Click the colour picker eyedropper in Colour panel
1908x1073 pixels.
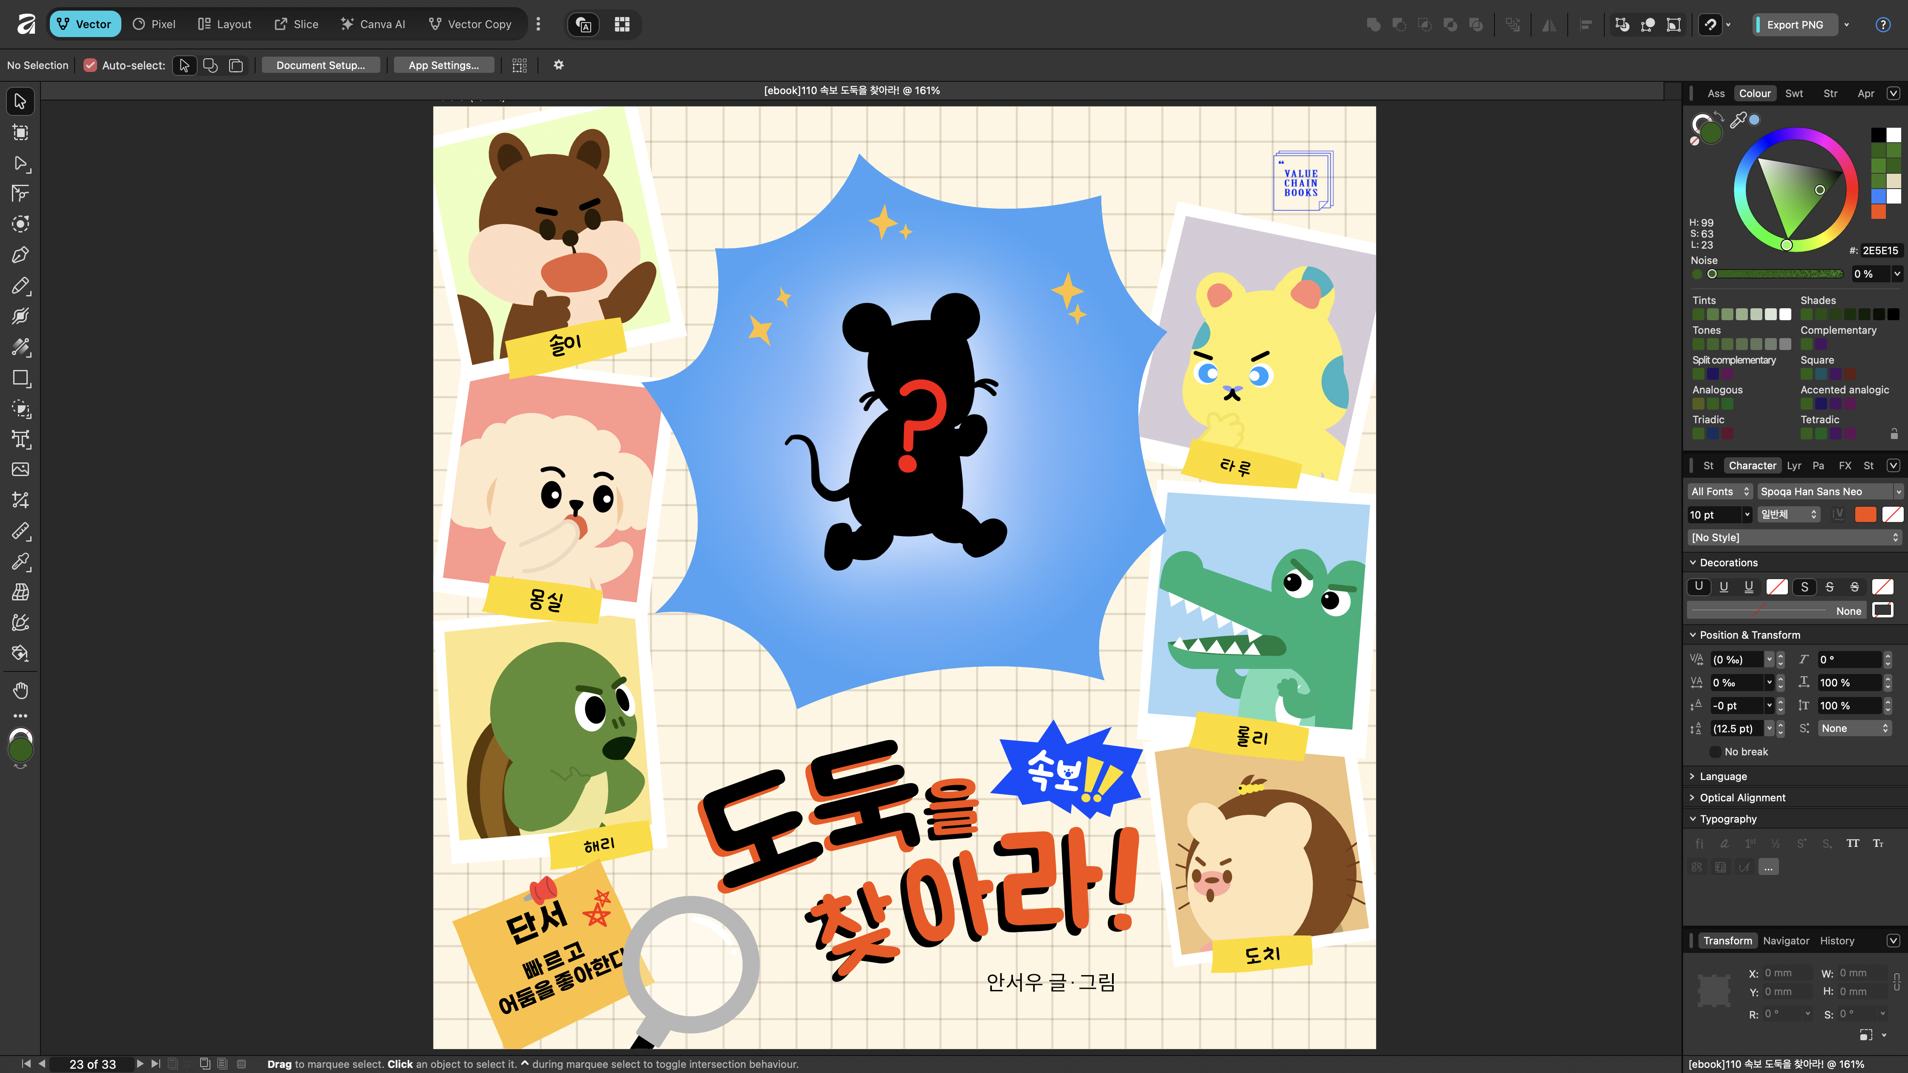pyautogui.click(x=1738, y=120)
